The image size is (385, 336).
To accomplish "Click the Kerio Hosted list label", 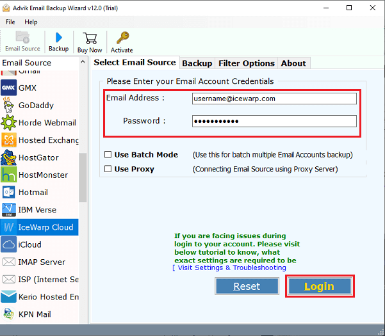I will tap(49, 296).
